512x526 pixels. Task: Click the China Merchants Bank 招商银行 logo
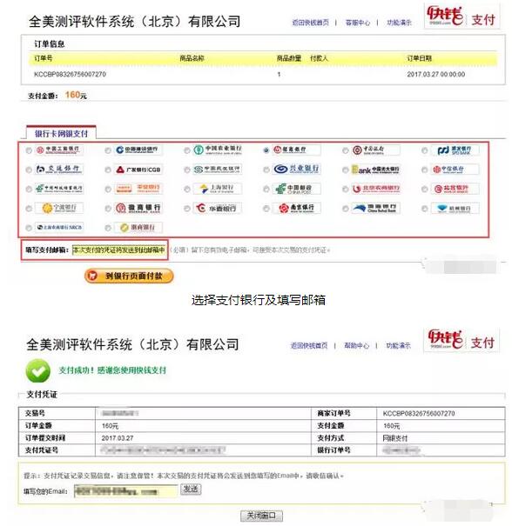coord(296,150)
